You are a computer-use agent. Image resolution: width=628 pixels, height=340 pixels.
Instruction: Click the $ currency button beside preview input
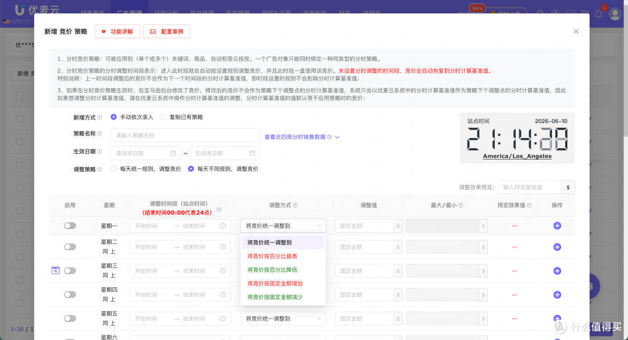(x=568, y=187)
